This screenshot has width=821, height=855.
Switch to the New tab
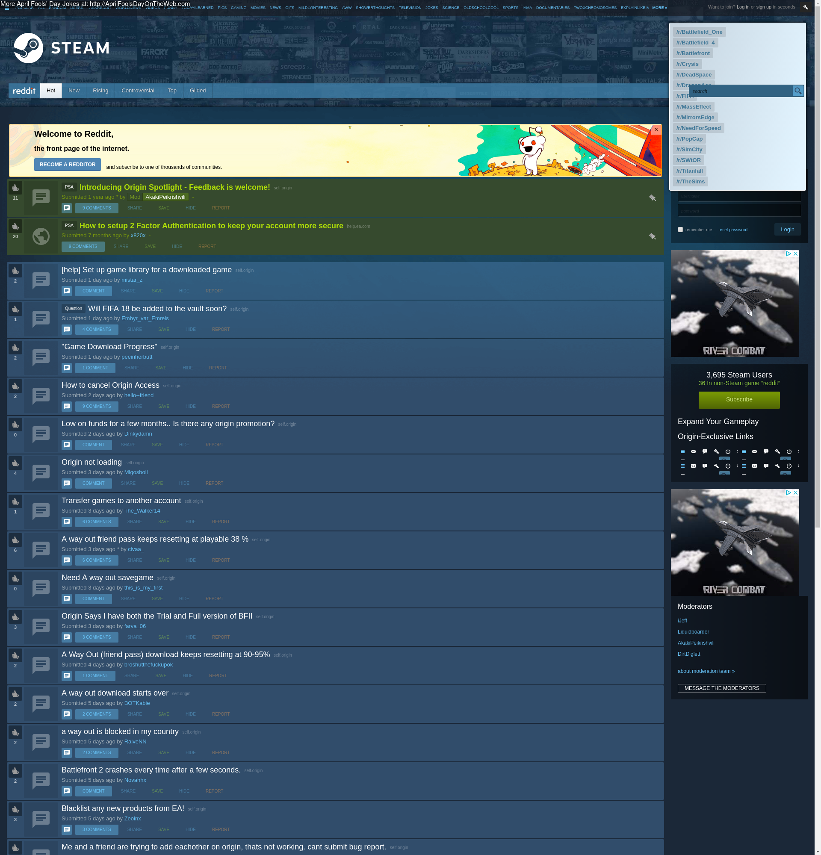point(74,91)
